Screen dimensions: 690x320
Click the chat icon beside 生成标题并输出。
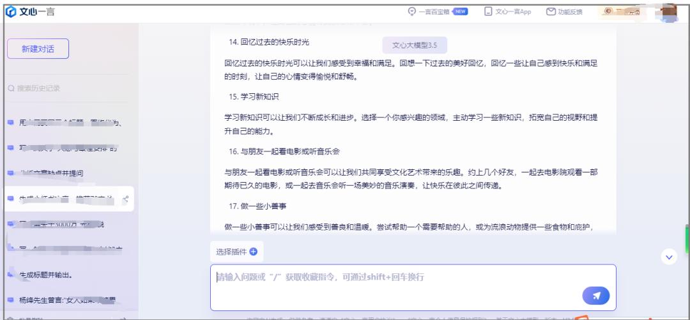click(11, 275)
